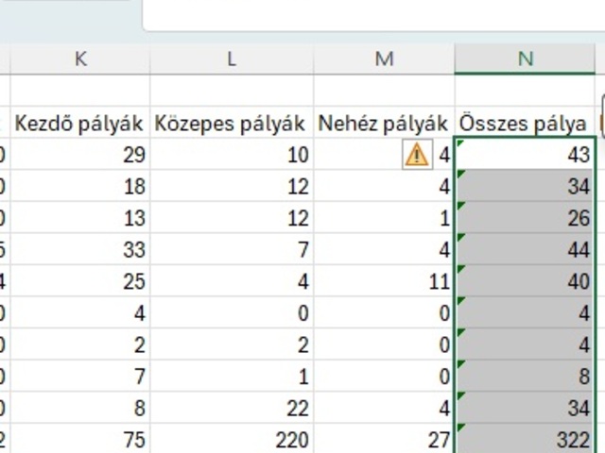Viewport: 605px width, 453px height.
Task: Select the value 33 in column K
Action: [79, 250]
